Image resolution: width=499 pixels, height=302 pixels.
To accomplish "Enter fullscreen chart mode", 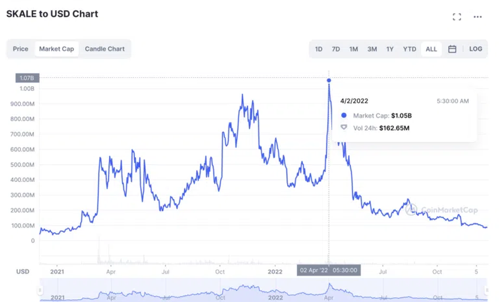I will click(x=457, y=16).
